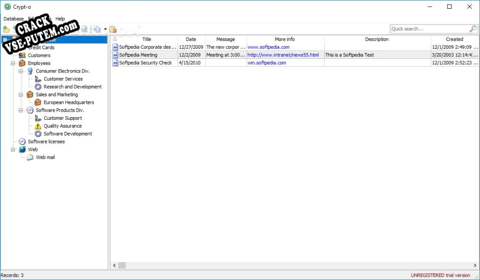
Task: Click the European Headquarters briefcase icon
Action: pos(38,102)
